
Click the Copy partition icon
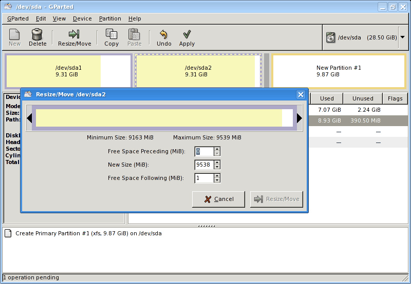pyautogui.click(x=111, y=34)
